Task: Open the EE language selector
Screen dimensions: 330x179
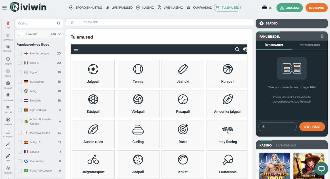Action: click(267, 8)
